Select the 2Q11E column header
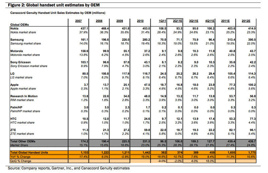Image resolution: width=268 pixels, height=173 pixels. tap(178, 21)
